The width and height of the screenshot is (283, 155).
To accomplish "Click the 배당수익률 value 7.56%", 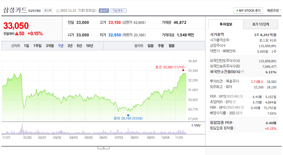I will (272, 113).
